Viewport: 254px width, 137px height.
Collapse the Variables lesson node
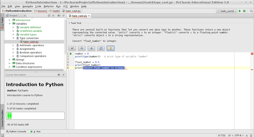coord(10,24)
